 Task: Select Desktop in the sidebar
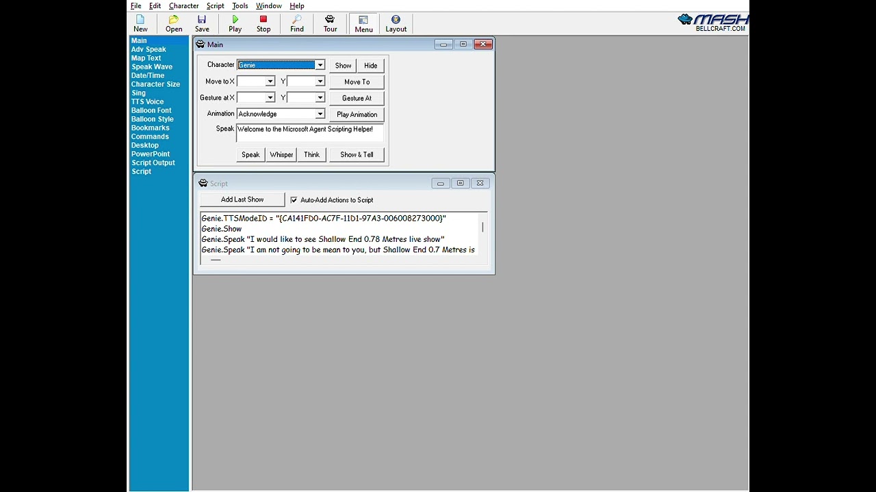[x=145, y=146]
